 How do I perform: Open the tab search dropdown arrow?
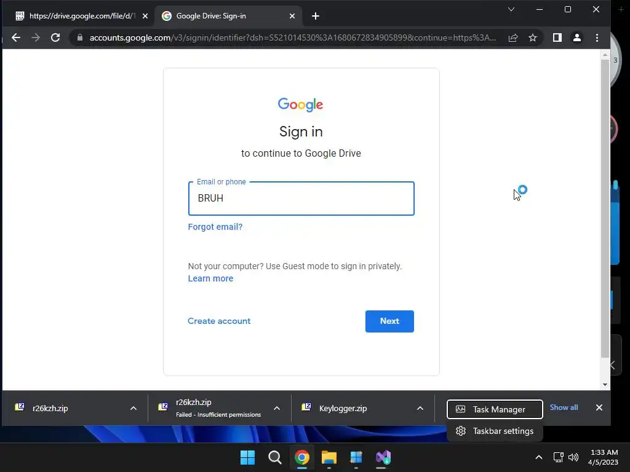(511, 9)
